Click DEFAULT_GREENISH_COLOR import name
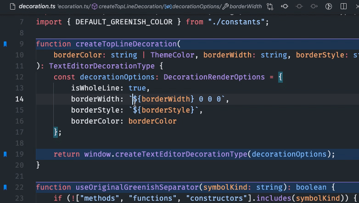Viewport: 359px width, 203px height. coord(124,22)
